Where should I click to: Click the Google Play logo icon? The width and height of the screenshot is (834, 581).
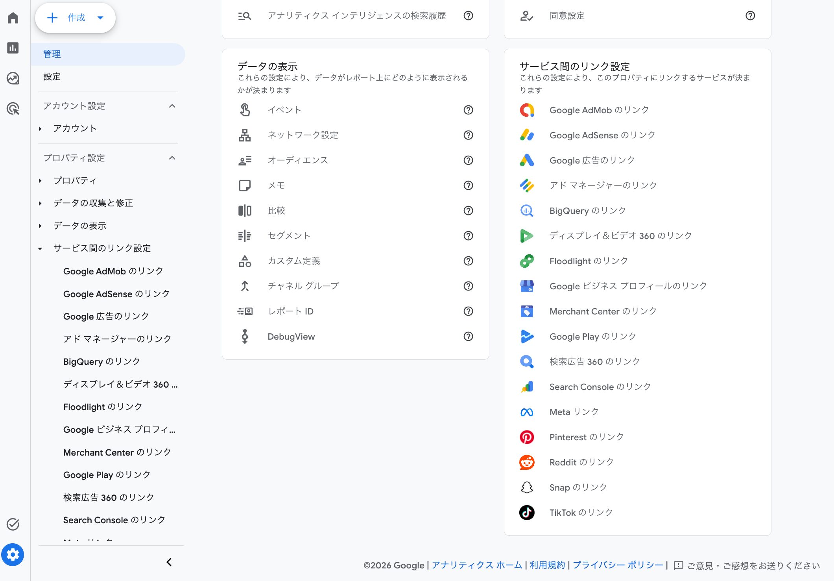(x=527, y=336)
